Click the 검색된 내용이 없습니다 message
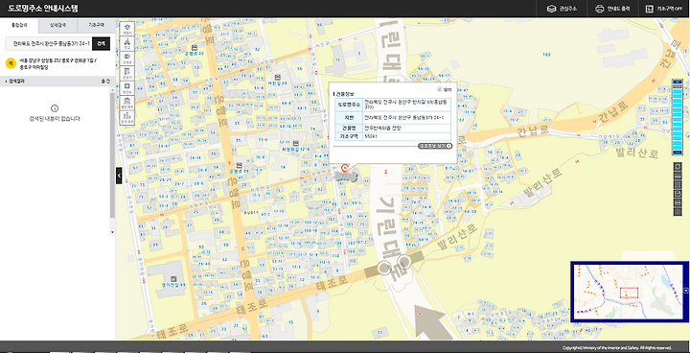690x353 pixels. (x=55, y=119)
